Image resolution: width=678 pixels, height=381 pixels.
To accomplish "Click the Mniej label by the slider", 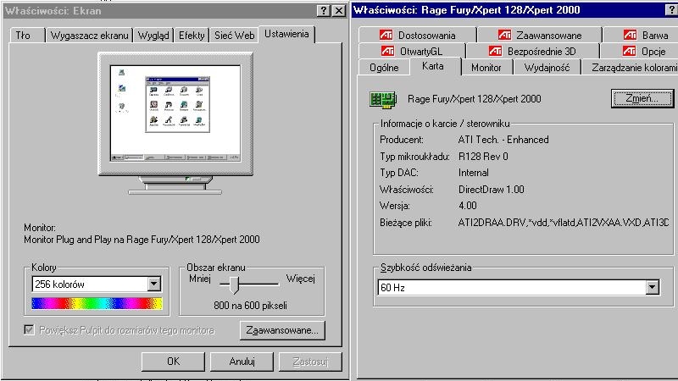I will 200,279.
